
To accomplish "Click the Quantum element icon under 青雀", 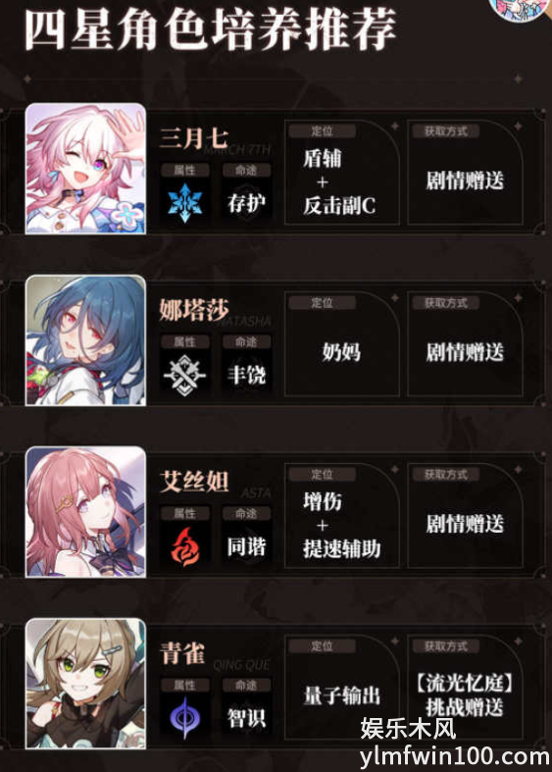I will (x=185, y=718).
